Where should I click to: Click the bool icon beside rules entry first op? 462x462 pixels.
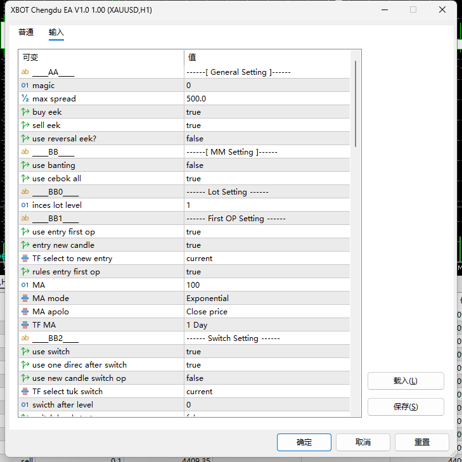[x=25, y=272]
